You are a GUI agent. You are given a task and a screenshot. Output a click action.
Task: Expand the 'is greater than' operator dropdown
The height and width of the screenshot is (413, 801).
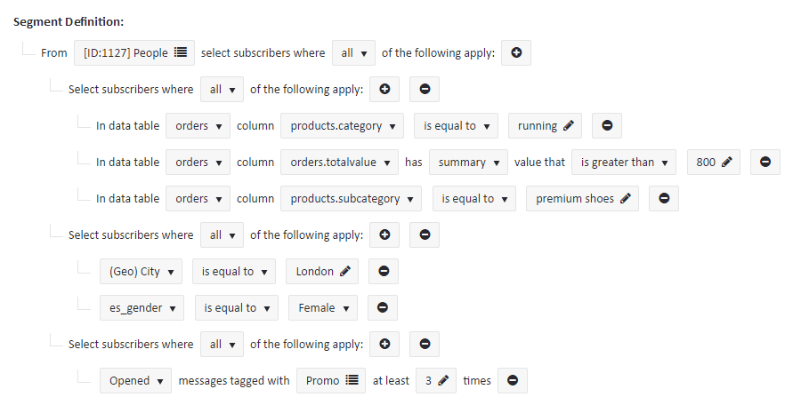[623, 163]
